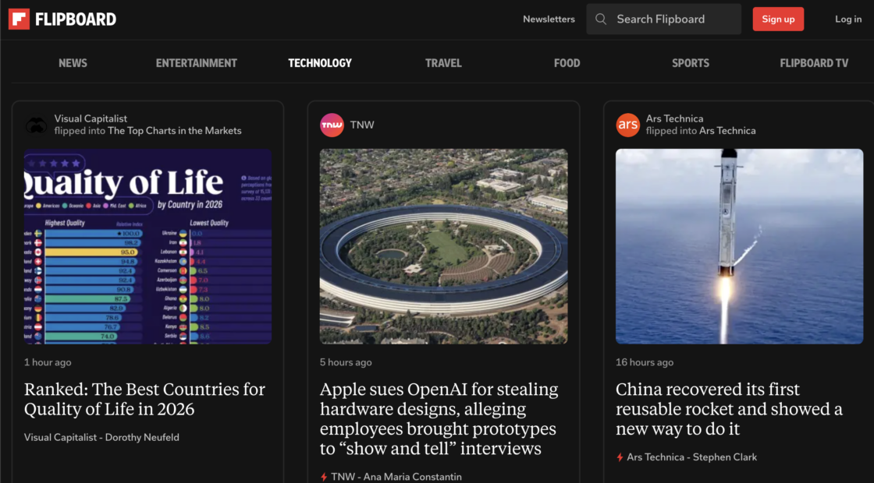Click Visual Capitalist publisher name above chart
Screen dimensions: 874x483
91,118
